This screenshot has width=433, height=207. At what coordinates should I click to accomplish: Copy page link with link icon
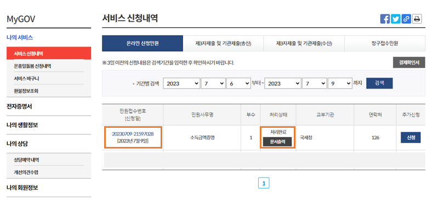pyautogui.click(x=406, y=19)
